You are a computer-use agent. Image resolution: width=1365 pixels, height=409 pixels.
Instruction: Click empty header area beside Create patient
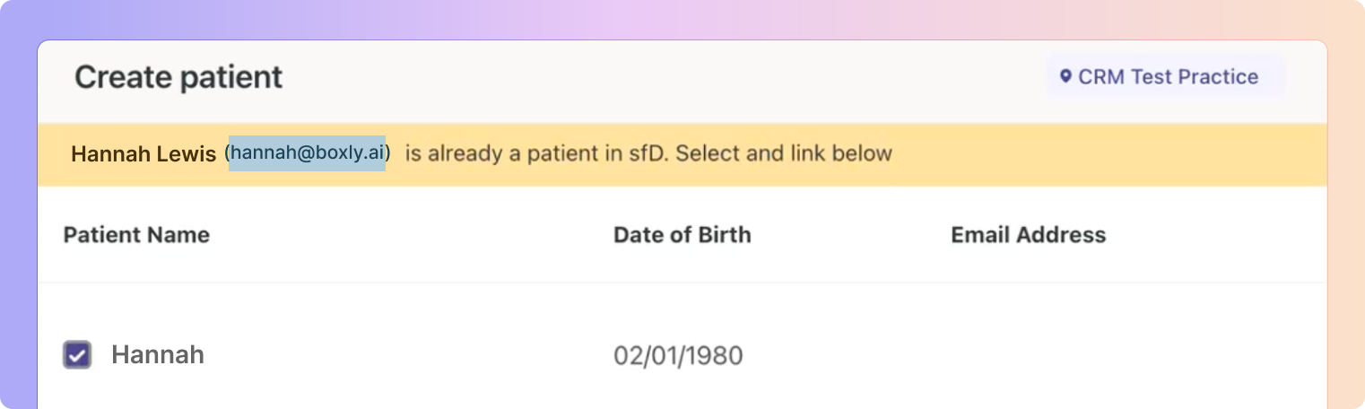pyautogui.click(x=664, y=79)
